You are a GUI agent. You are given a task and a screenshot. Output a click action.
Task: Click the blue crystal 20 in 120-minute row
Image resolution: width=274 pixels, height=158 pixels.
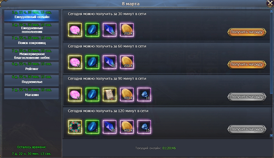pyautogui.click(x=109, y=127)
